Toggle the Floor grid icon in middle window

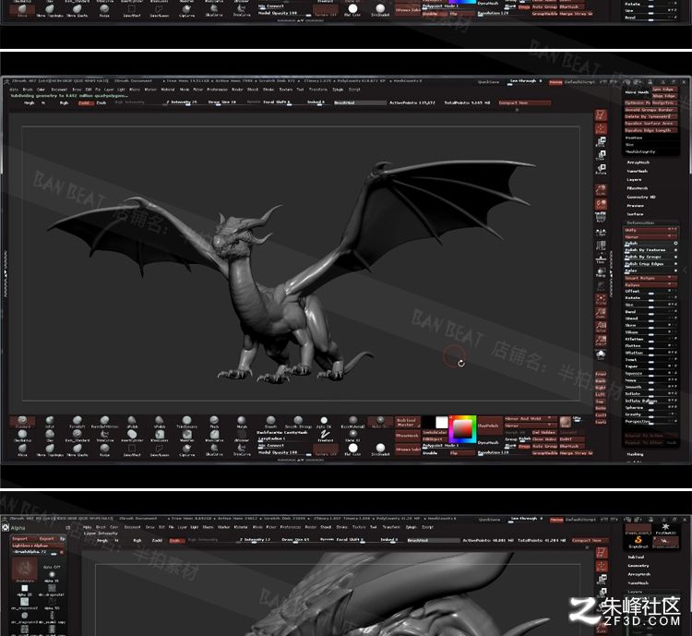tap(601, 258)
